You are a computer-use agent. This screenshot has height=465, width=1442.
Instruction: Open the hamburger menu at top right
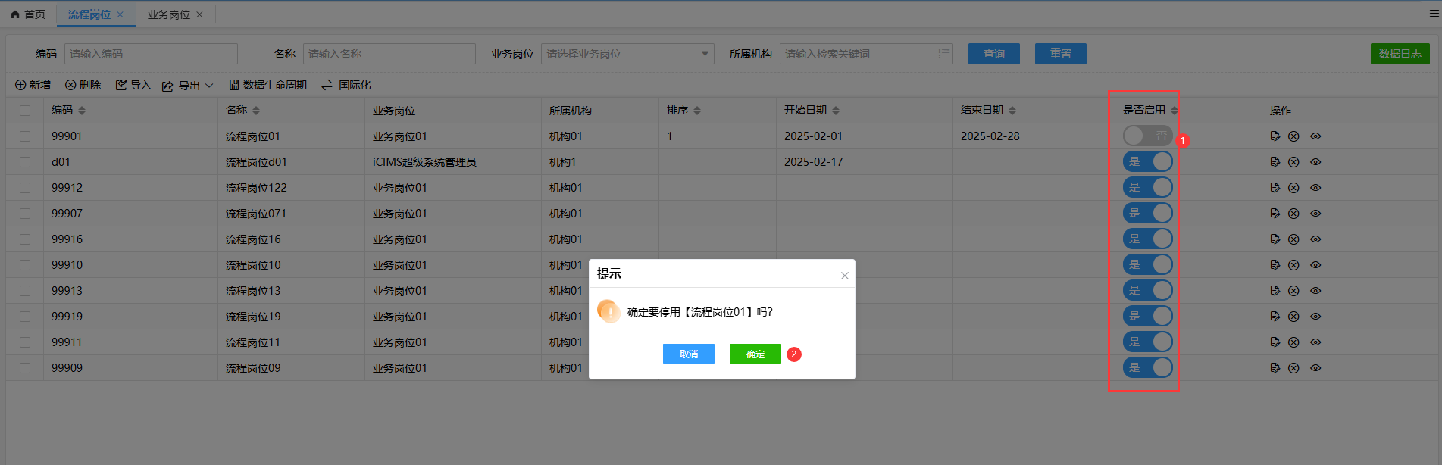coord(1434,14)
